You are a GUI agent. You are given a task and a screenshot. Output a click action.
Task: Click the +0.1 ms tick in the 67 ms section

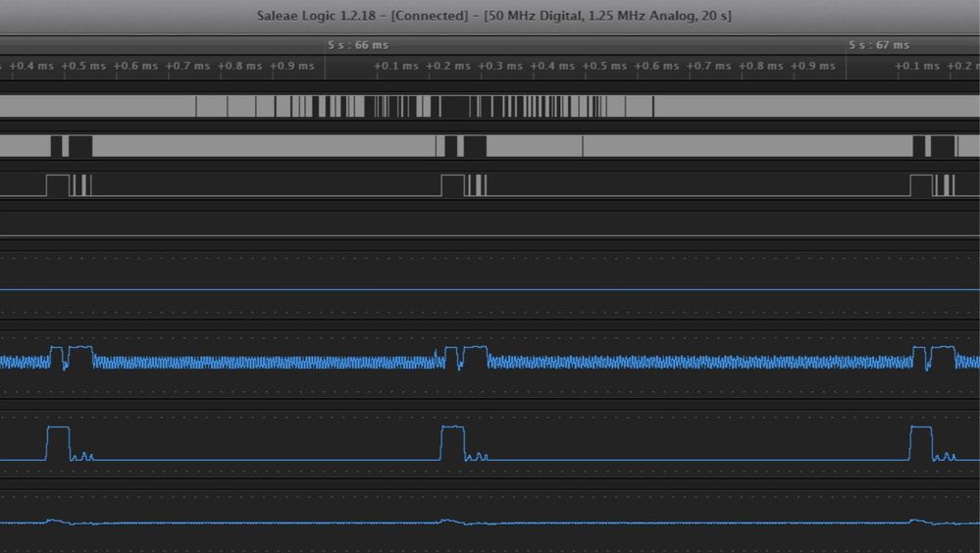(917, 66)
